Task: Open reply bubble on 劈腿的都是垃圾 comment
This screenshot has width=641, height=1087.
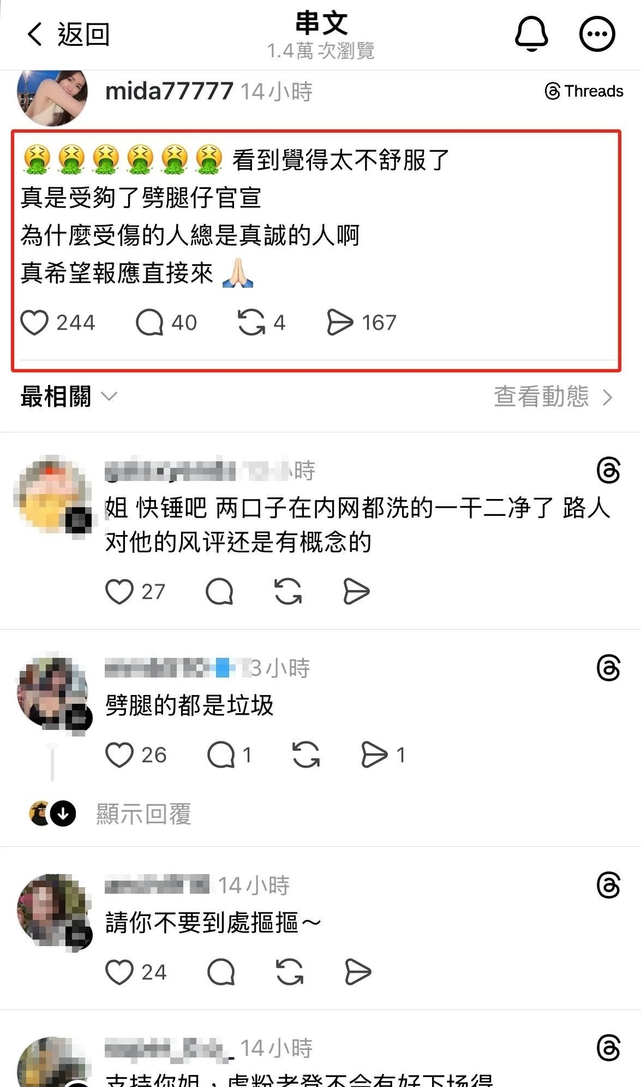Action: coord(221,755)
